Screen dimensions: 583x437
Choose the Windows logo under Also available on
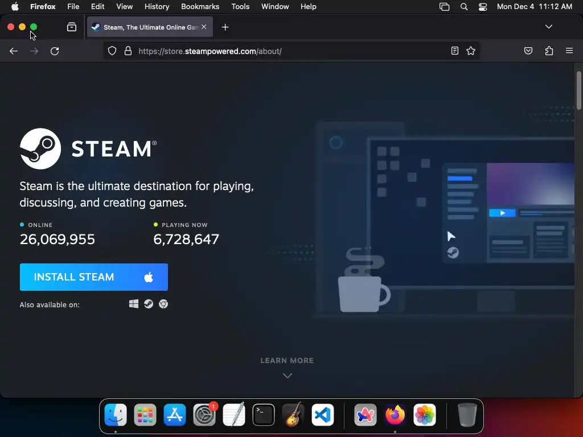pyautogui.click(x=133, y=304)
